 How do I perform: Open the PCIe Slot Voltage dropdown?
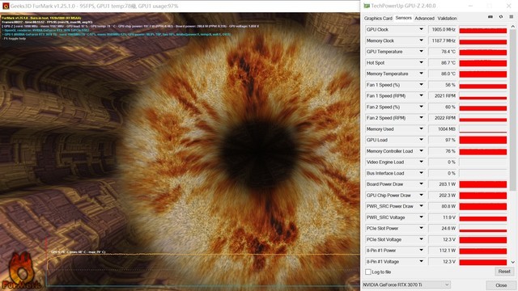point(421,239)
